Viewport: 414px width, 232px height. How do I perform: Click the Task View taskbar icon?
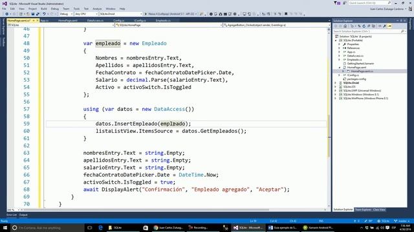(x=89, y=227)
